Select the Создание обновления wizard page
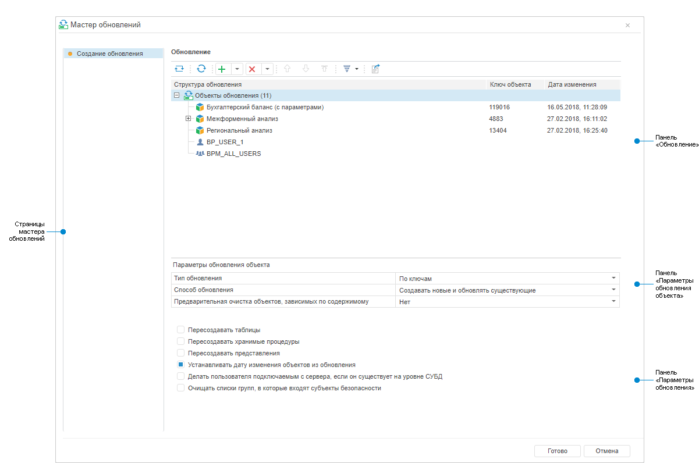 tap(109, 54)
